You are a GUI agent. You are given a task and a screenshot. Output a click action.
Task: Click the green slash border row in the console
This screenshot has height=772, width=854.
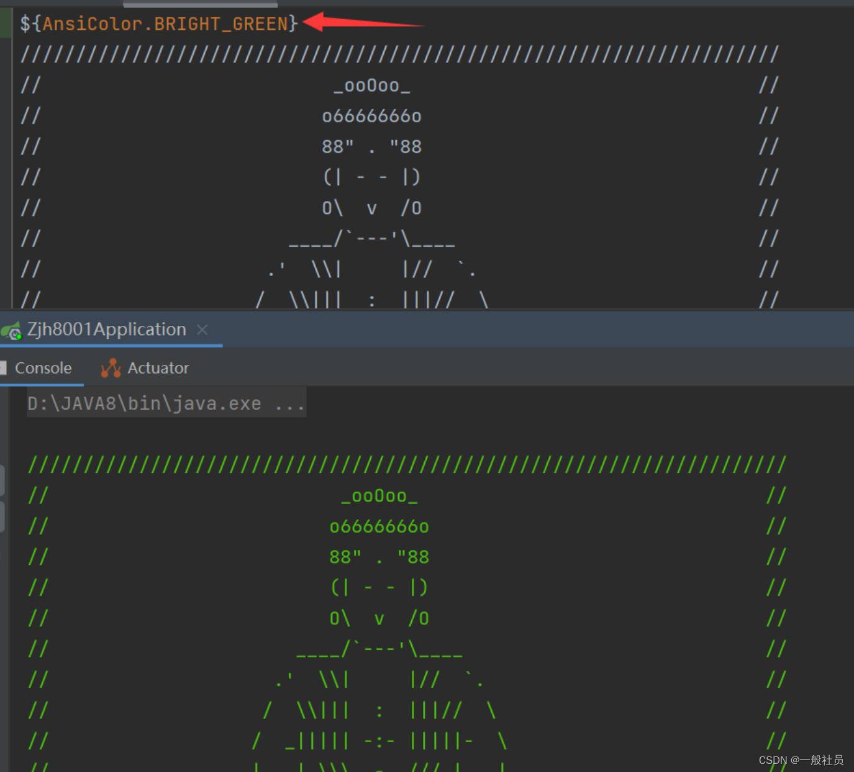(407, 465)
